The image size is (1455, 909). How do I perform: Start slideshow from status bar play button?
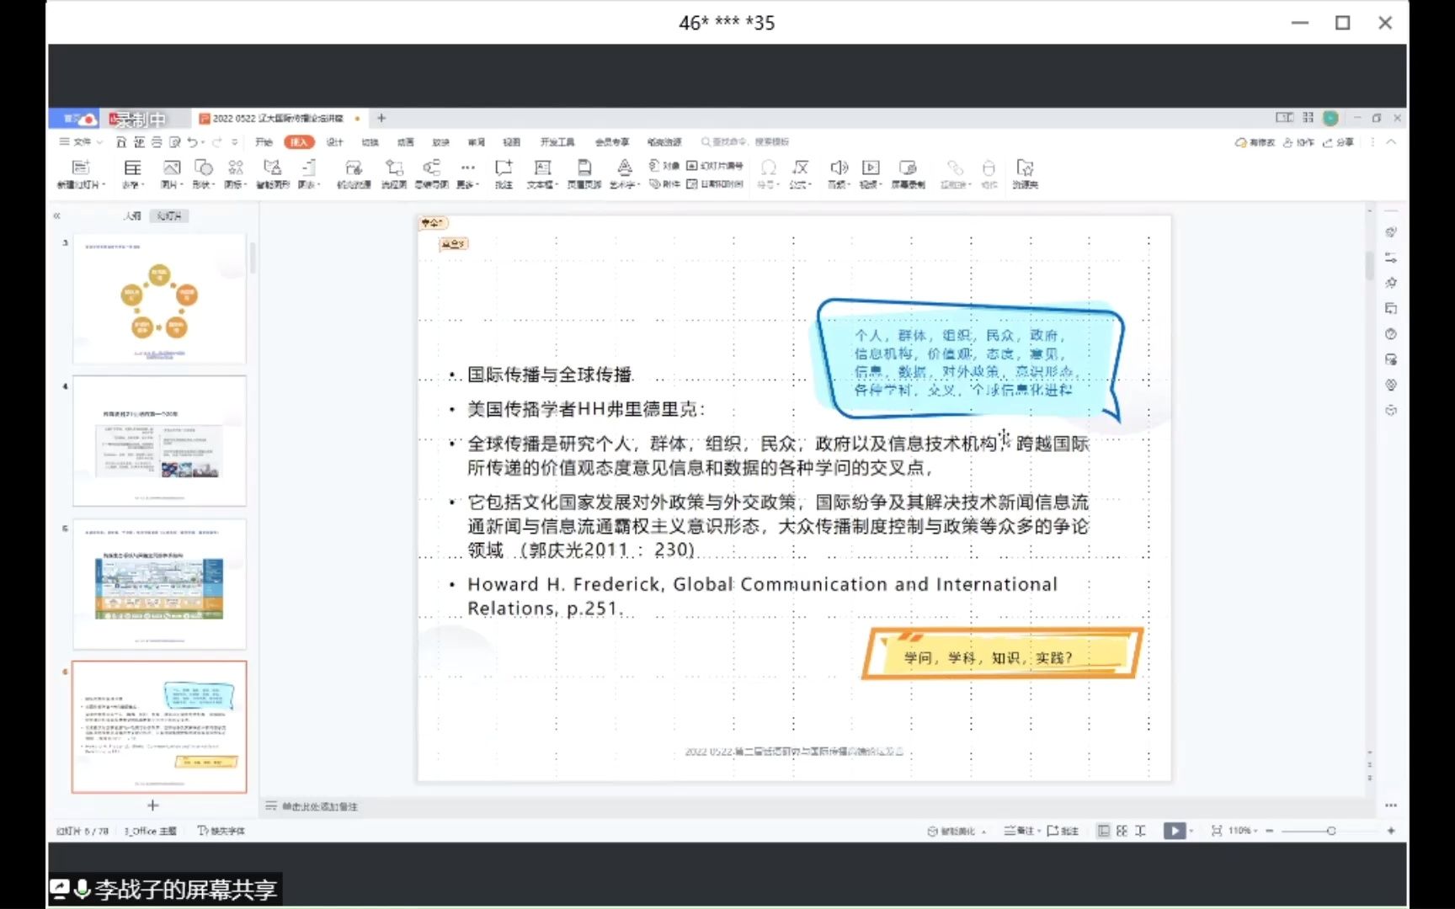[x=1174, y=831]
